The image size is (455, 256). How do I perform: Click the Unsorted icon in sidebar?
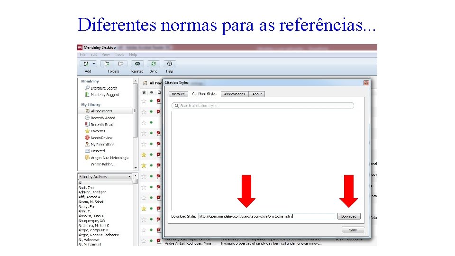[x=87, y=151]
